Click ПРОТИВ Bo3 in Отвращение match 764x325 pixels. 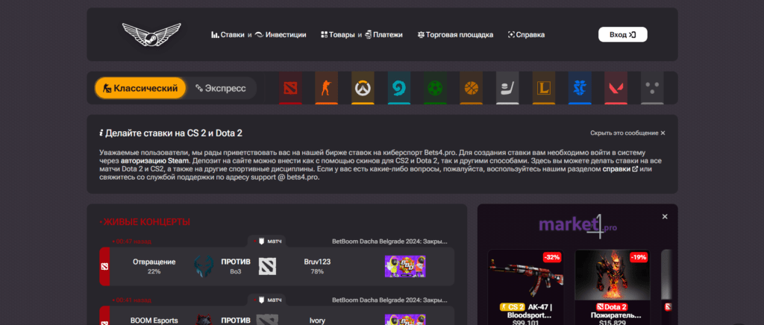coord(236,266)
